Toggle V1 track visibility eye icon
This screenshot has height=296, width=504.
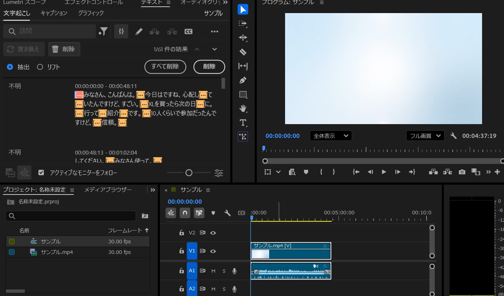coord(213,251)
